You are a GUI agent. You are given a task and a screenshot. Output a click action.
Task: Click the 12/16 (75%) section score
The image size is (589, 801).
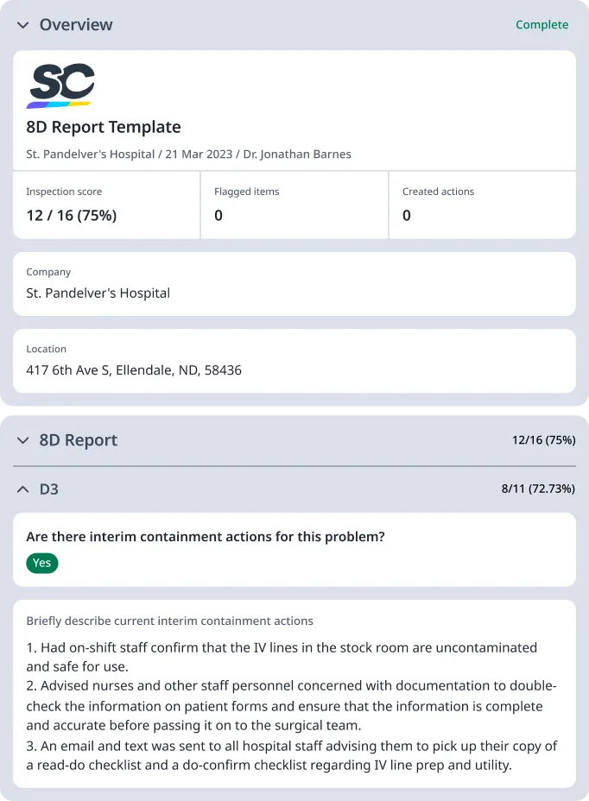click(541, 440)
